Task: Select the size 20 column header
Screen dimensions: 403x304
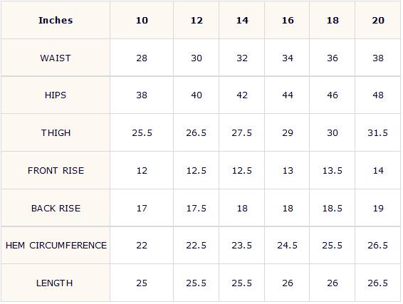Action: [x=378, y=21]
